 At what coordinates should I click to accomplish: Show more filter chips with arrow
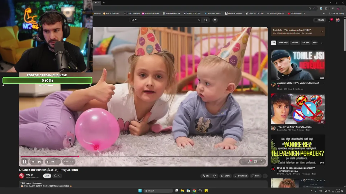[322, 43]
